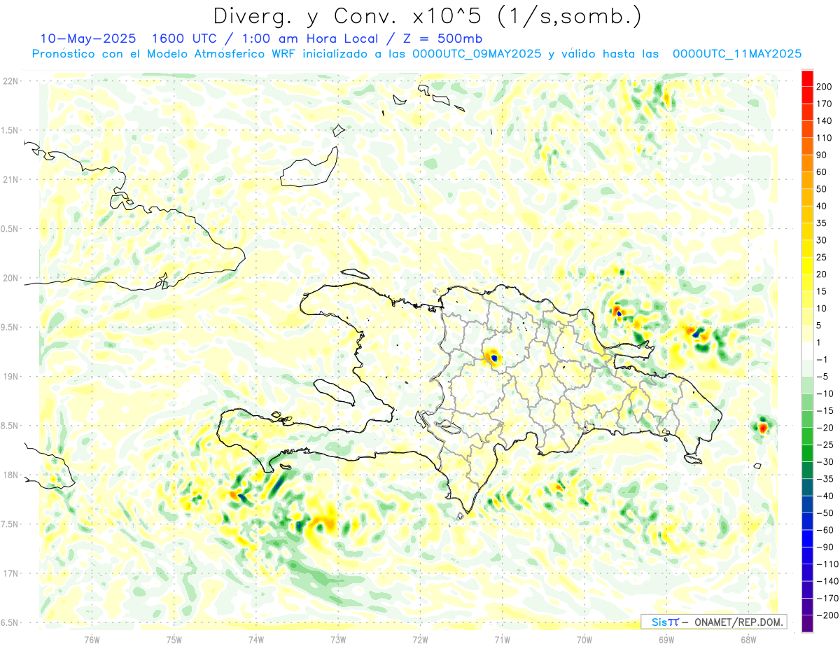
Task: Click the "22N" latitude label
Action: point(11,81)
